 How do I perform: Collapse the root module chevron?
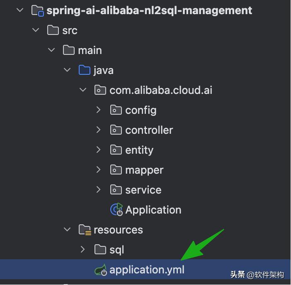click(x=20, y=10)
